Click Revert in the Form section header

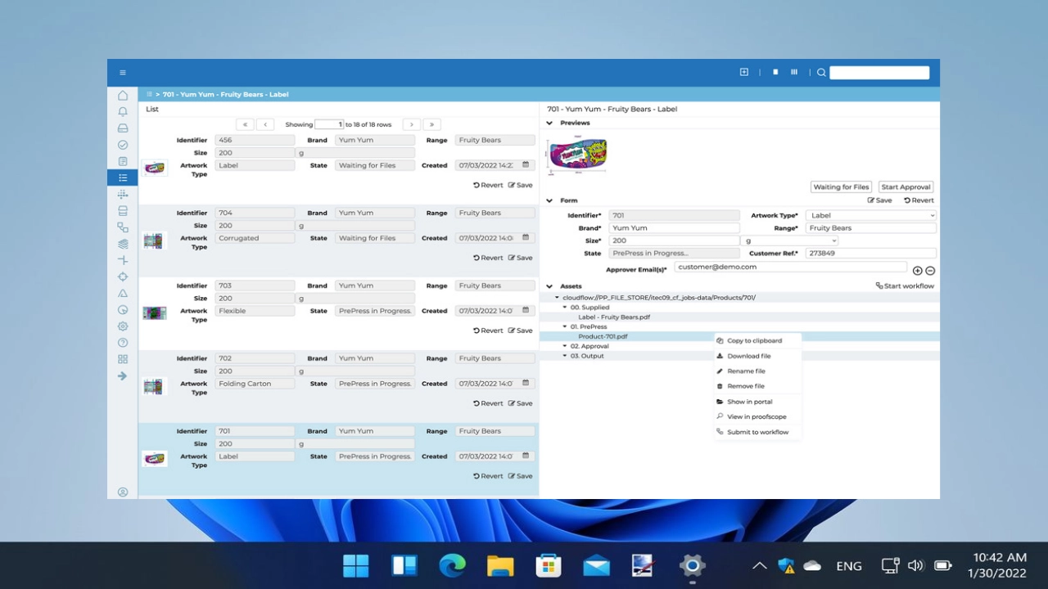pos(919,200)
